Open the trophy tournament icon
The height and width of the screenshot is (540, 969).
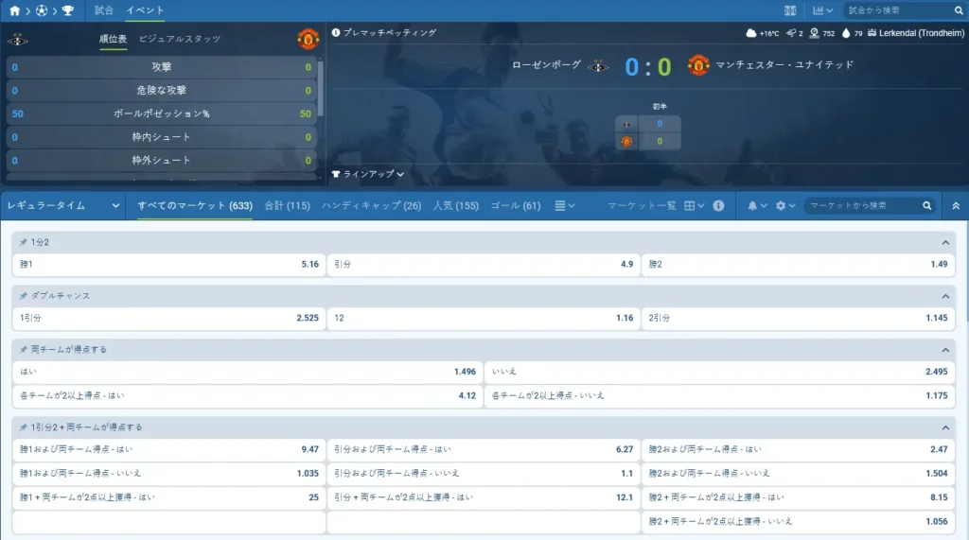coord(68,10)
